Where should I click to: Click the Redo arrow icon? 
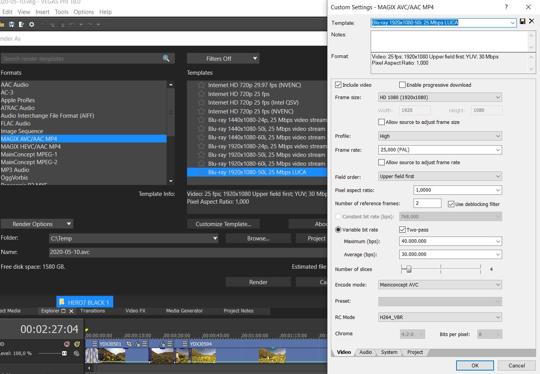pos(89,24)
